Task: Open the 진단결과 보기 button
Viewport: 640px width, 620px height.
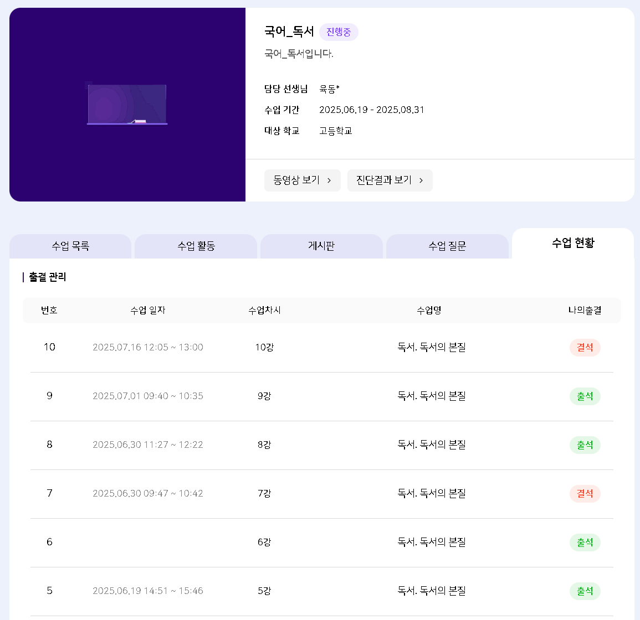Action: pos(390,180)
